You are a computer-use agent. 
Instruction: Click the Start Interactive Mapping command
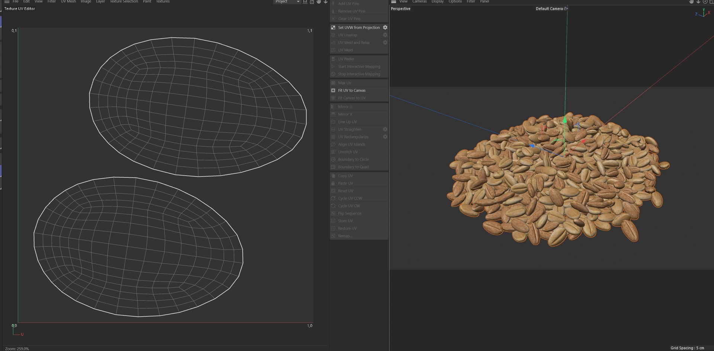[359, 66]
